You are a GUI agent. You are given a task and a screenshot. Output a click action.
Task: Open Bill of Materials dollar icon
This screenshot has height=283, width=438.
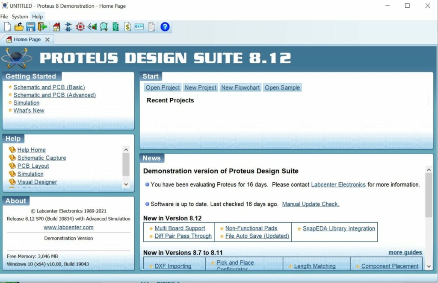tap(127, 27)
